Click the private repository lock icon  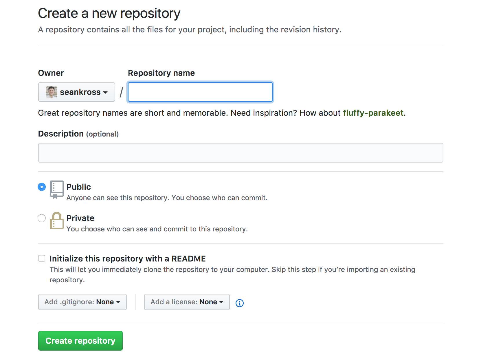[56, 221]
